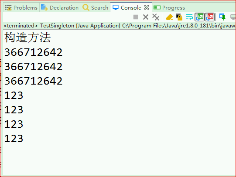Click the Problems tab icon
Image resolution: width=236 pixels, height=177 pixels.
8,7
